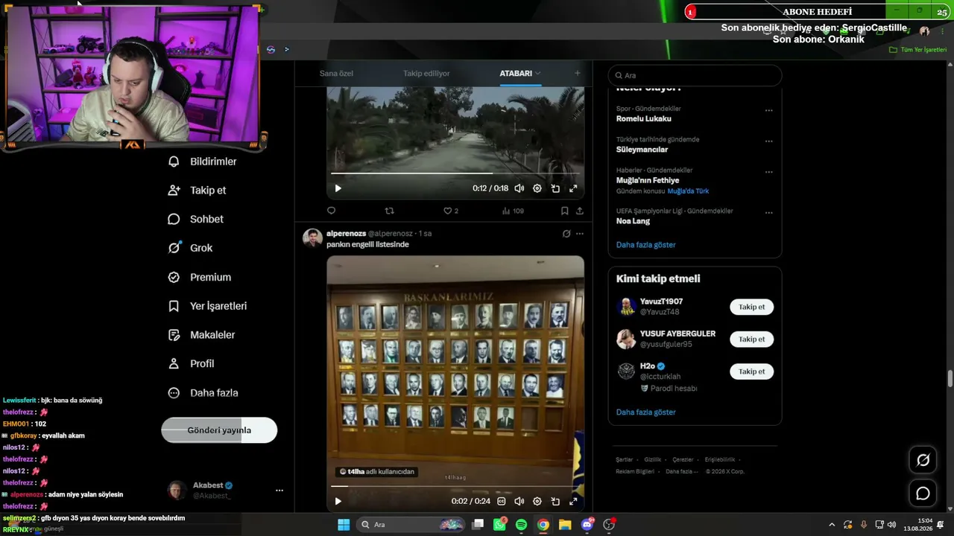Follow YavuzT1907 with Takip et
The height and width of the screenshot is (536, 954).
[751, 307]
